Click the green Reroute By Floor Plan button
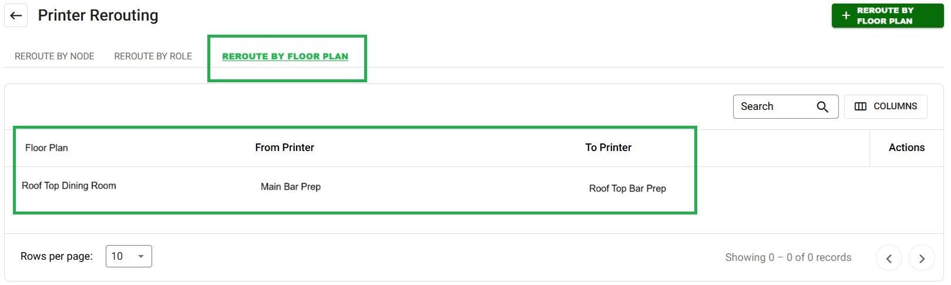This screenshot has width=951, height=285. [x=887, y=15]
